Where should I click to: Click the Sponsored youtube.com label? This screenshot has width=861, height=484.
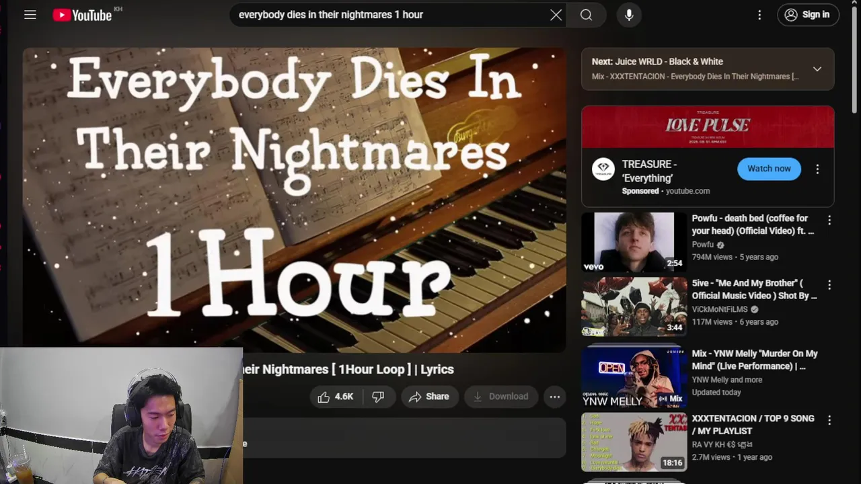(666, 191)
